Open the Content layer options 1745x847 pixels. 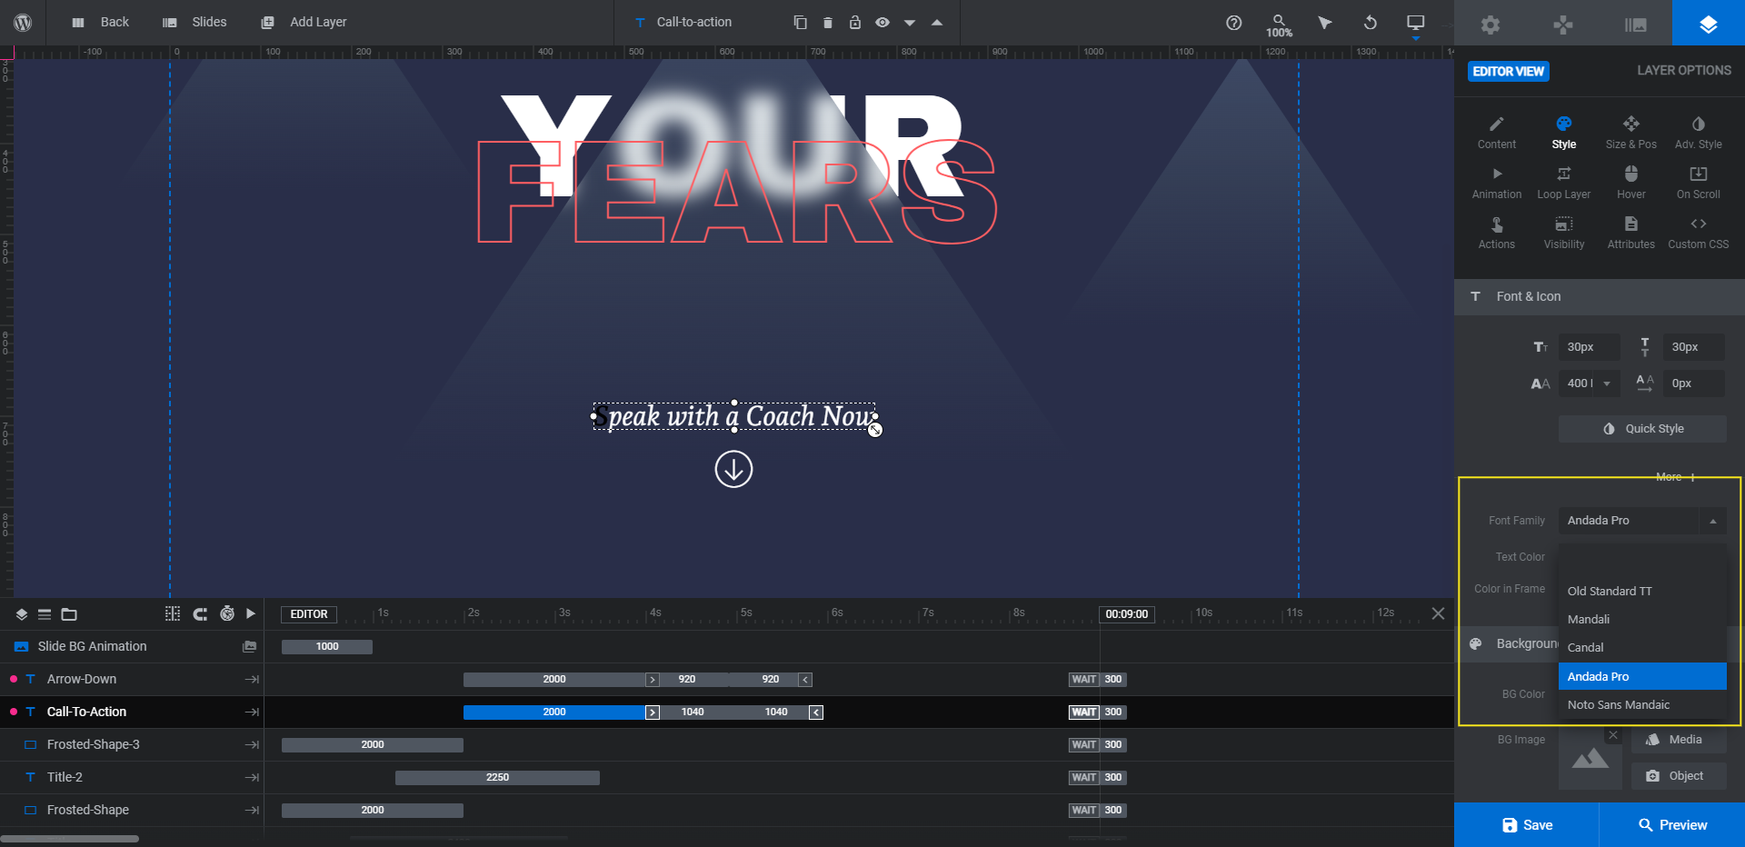pos(1497,133)
